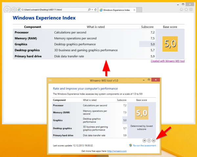
Task: Click the Subscore column header in WEI tool
Action: click(121, 100)
